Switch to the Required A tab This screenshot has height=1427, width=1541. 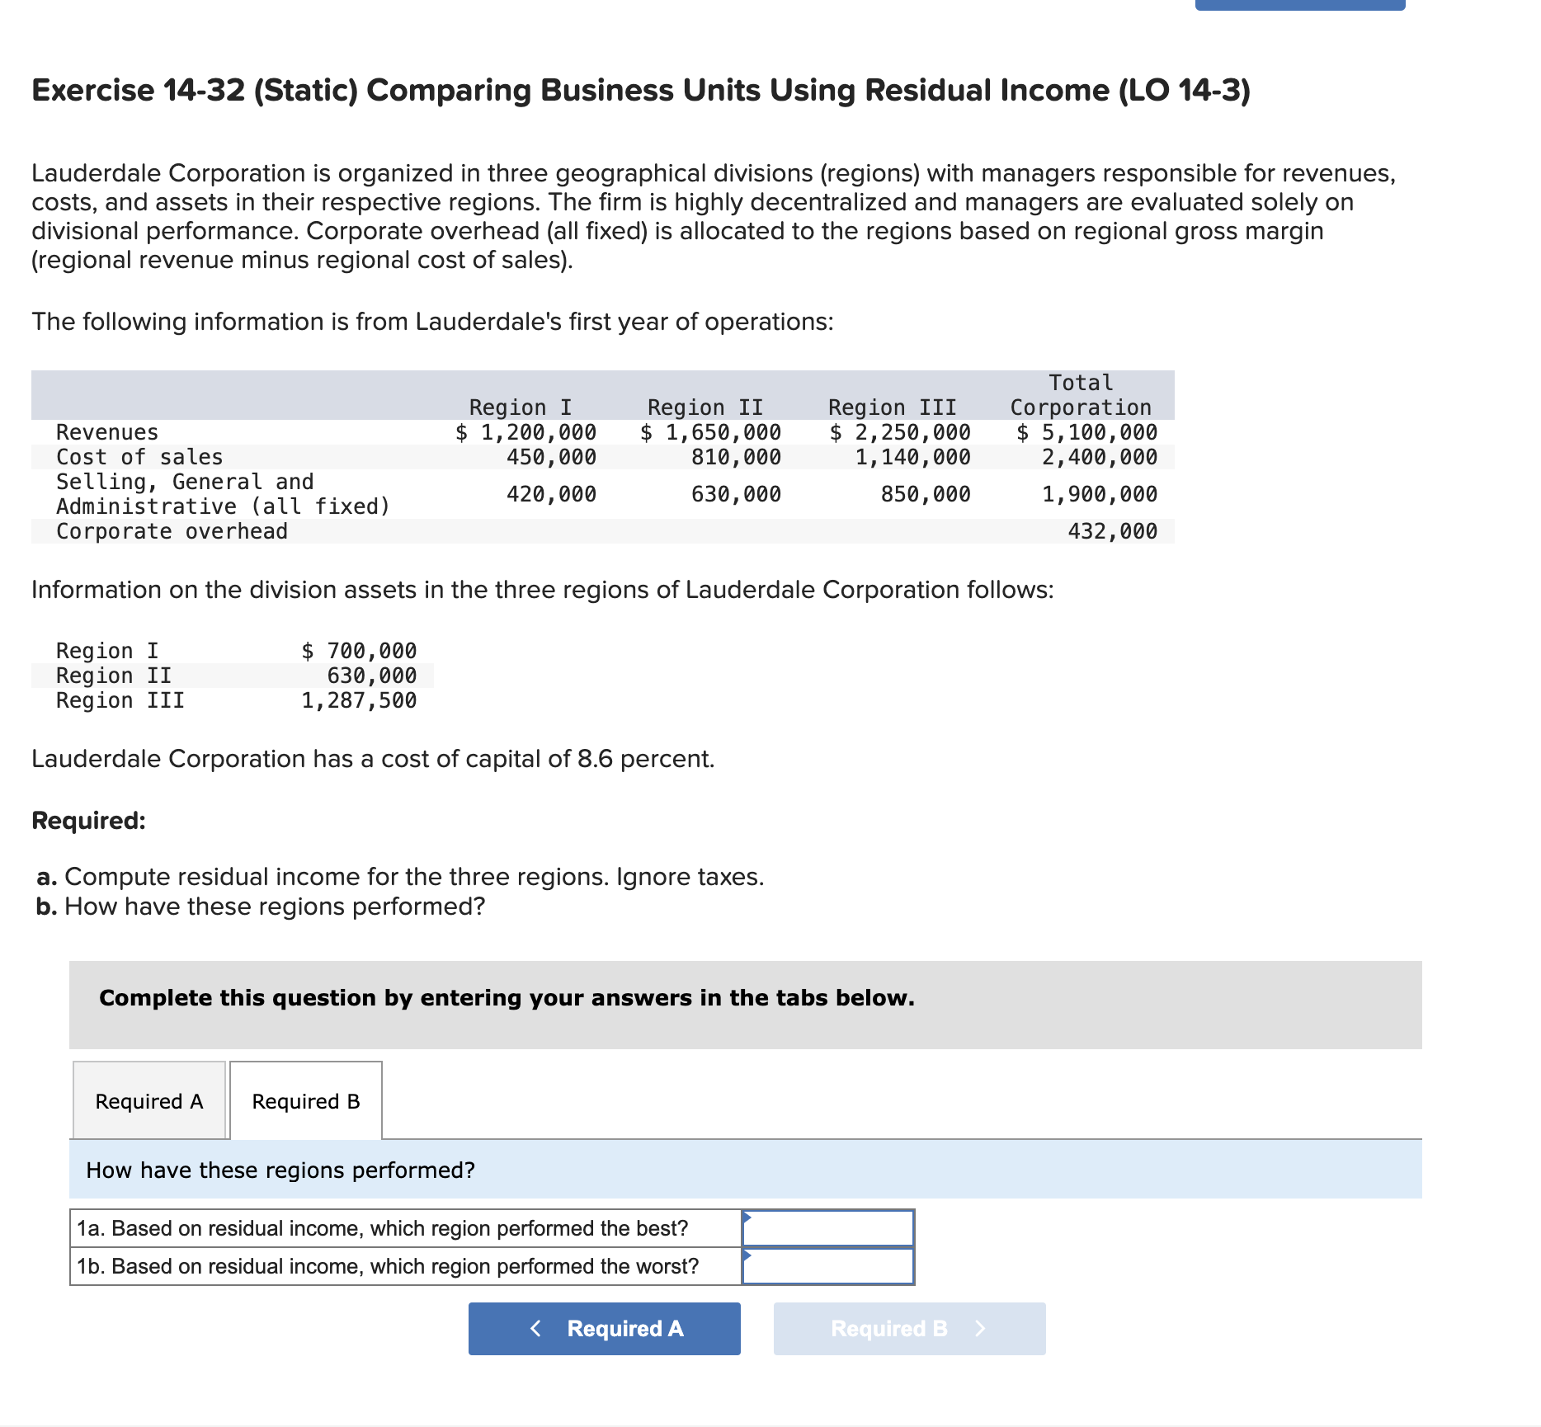(x=148, y=1100)
